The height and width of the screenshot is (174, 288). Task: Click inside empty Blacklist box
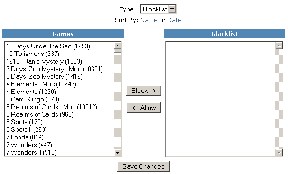pyautogui.click(x=221, y=99)
